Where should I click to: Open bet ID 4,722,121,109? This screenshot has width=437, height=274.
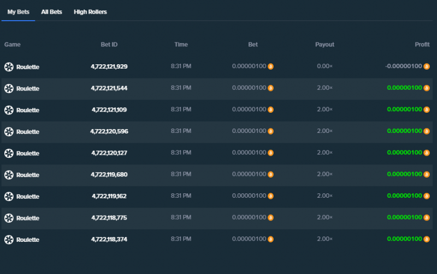click(109, 110)
